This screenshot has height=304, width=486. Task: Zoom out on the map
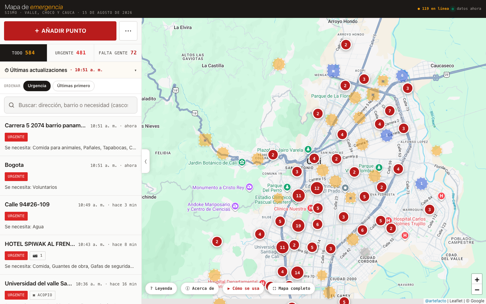pos(477,289)
